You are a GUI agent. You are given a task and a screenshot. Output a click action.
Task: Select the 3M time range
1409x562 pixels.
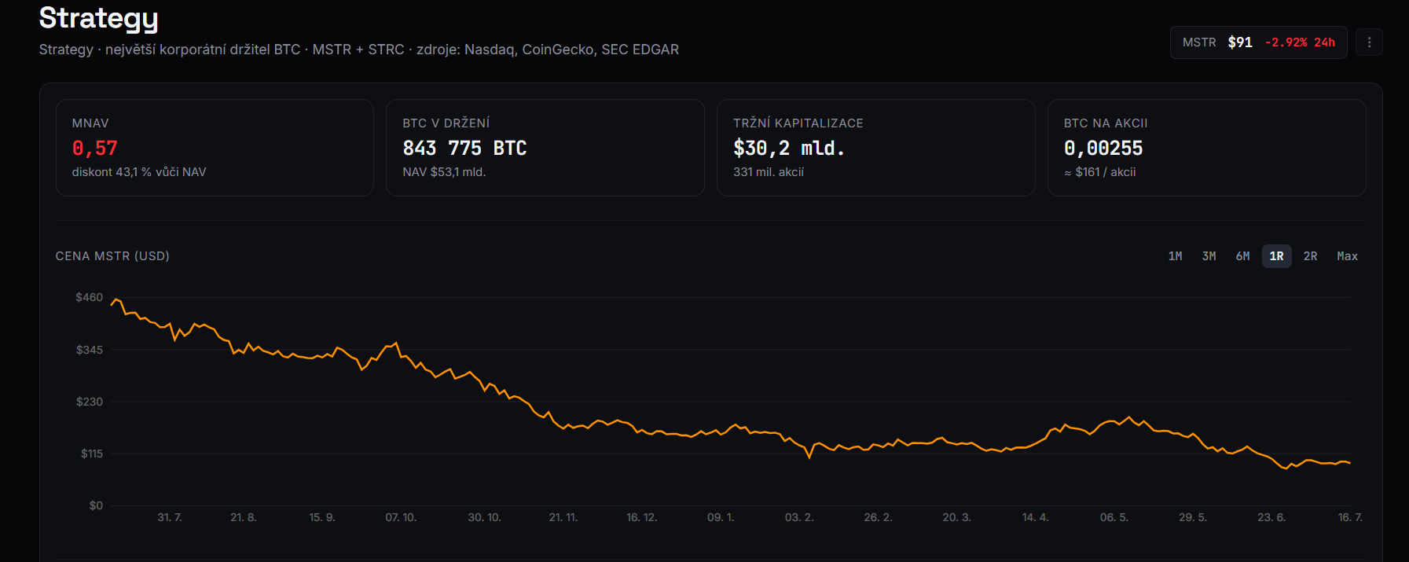(x=1209, y=256)
